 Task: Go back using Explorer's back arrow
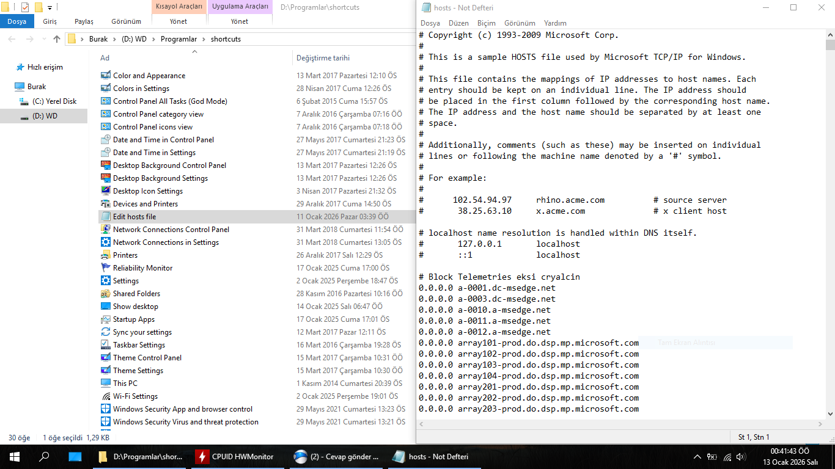[x=12, y=39]
